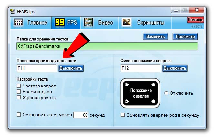Click the FRAPS app icon in title bar
This screenshot has width=214, height=138.
click(13, 11)
